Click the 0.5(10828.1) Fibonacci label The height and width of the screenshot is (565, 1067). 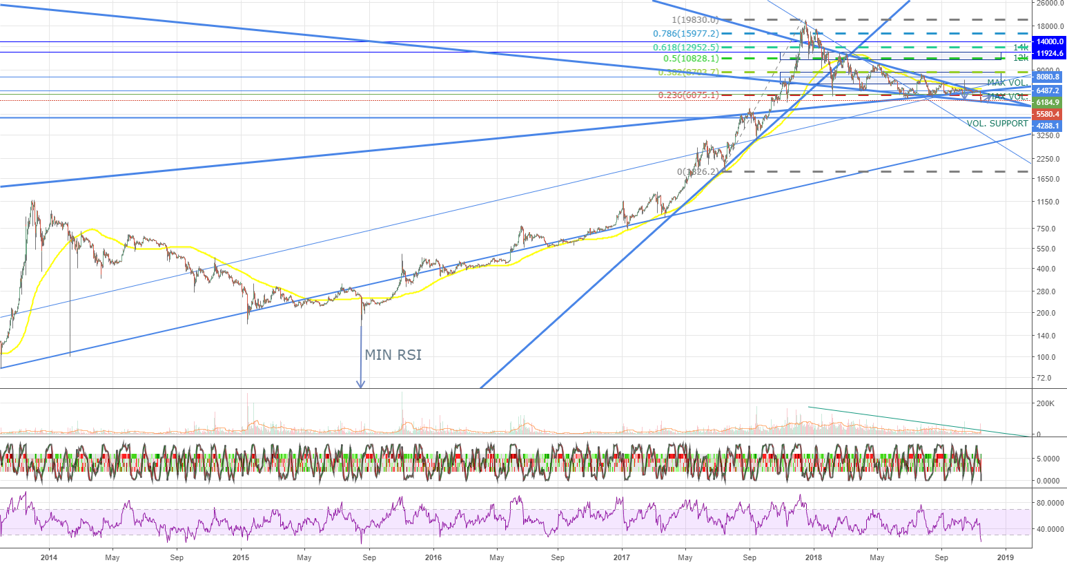[691, 59]
